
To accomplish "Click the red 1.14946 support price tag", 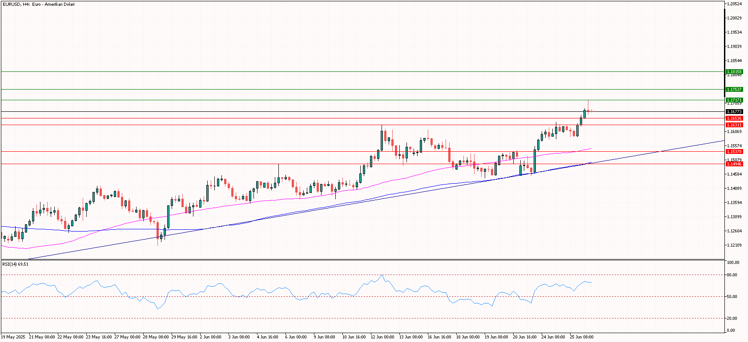I will (x=734, y=164).
